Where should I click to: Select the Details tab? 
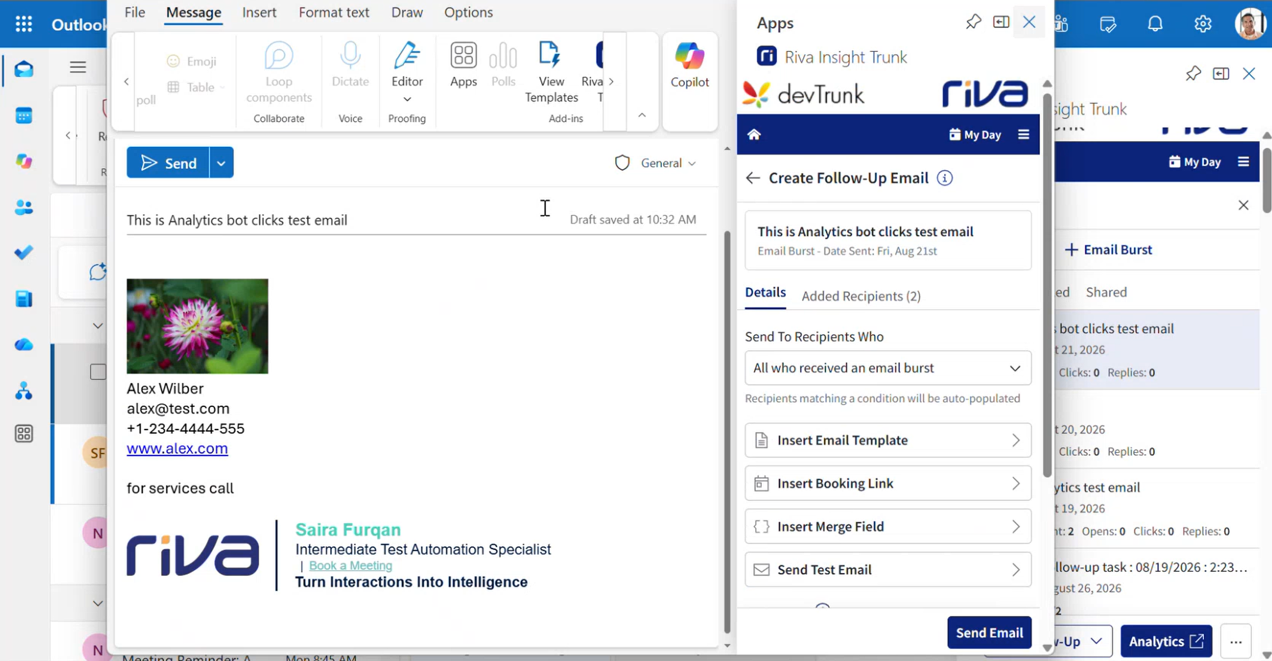765,293
